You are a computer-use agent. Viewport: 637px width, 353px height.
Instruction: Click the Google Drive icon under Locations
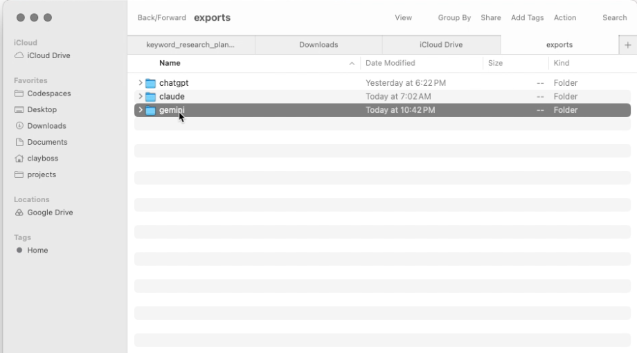(19, 212)
